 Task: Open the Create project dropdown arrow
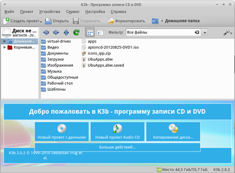[41, 22]
